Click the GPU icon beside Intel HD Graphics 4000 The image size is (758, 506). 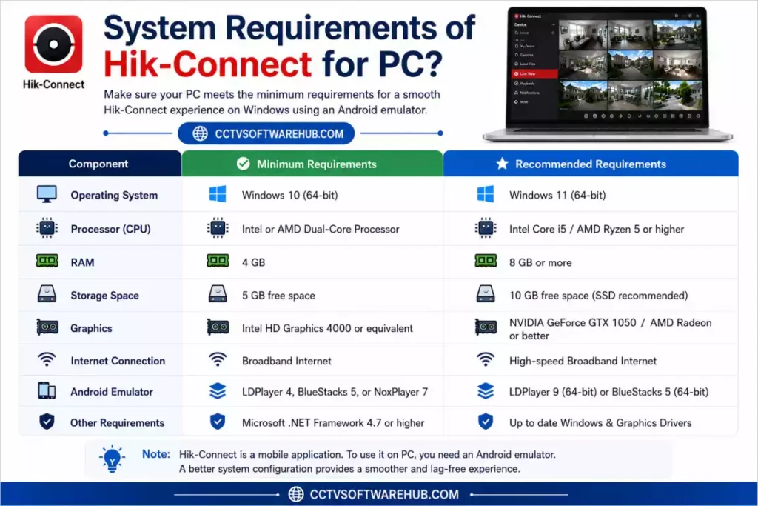[218, 327]
